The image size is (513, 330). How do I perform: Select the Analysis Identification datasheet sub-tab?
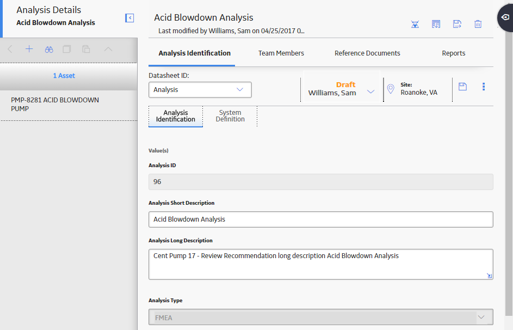(x=176, y=116)
